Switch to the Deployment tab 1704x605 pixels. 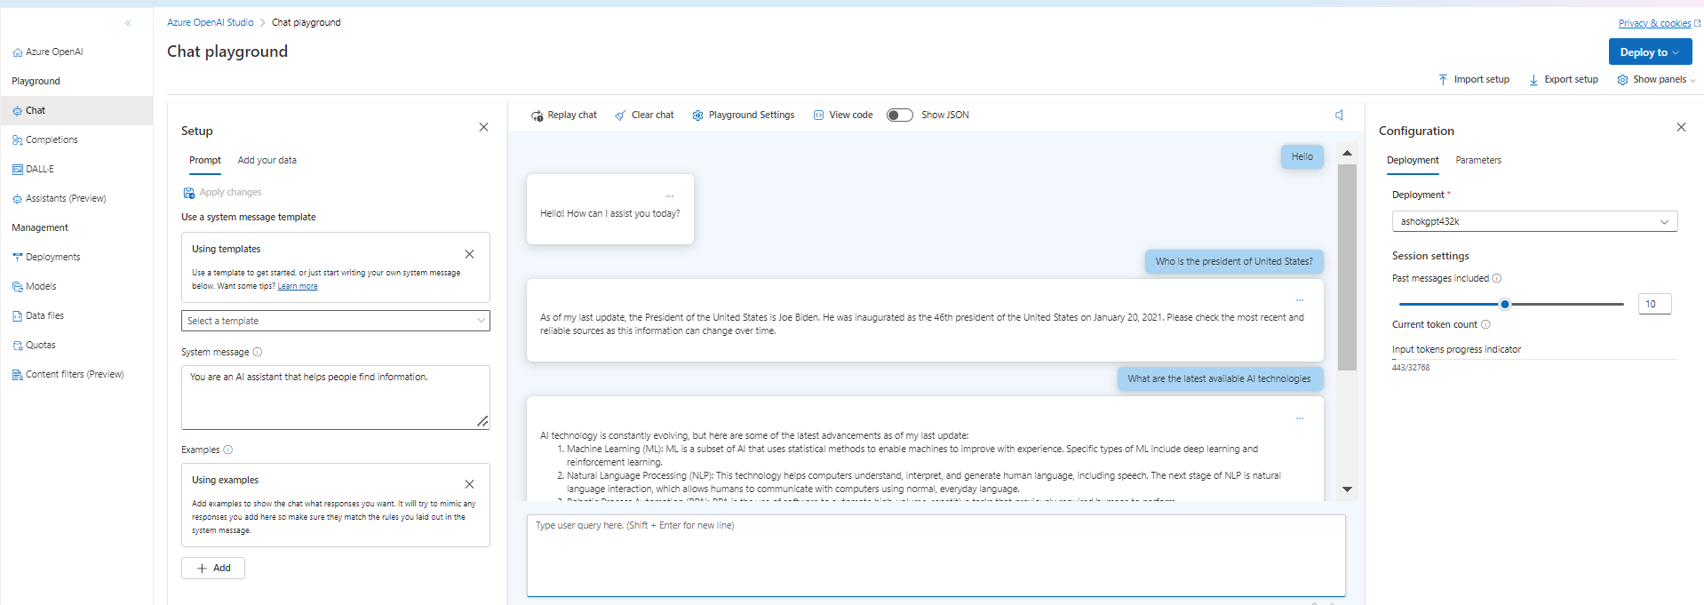(1413, 160)
